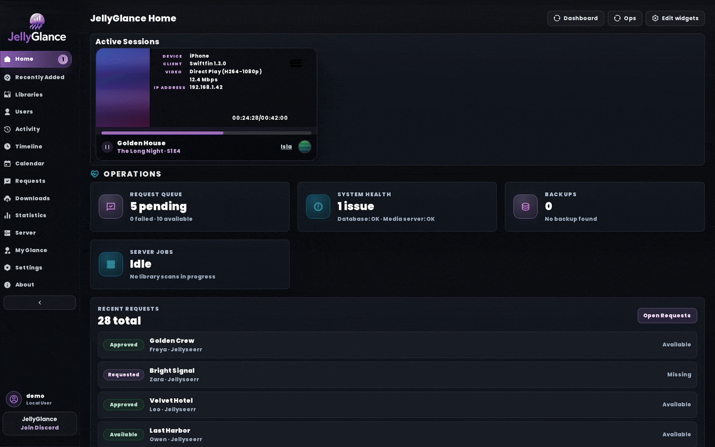
Task: Click the Missing status for Bright Signal
Action: [679, 375]
